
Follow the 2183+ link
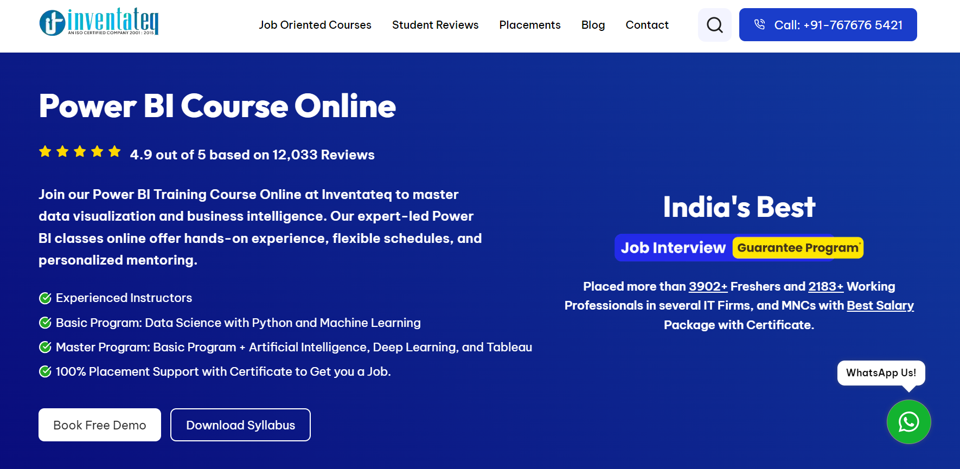coord(826,286)
